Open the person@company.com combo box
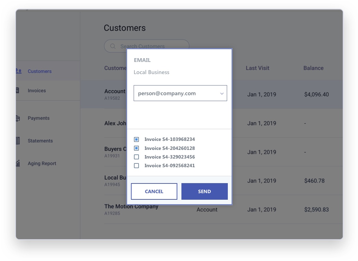The height and width of the screenshot is (261, 358). tap(180, 93)
